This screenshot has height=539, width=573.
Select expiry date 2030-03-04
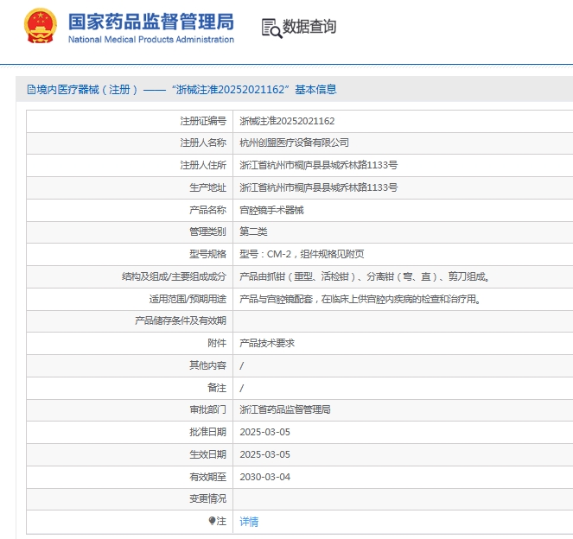coord(265,477)
